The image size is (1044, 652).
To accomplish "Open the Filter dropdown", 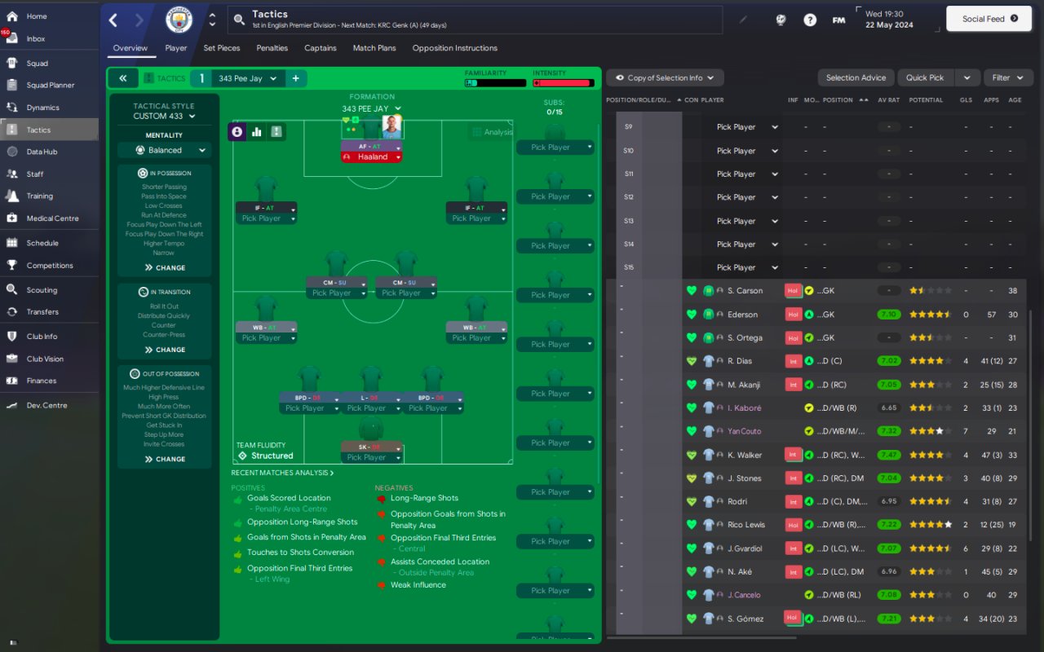I will [1008, 77].
